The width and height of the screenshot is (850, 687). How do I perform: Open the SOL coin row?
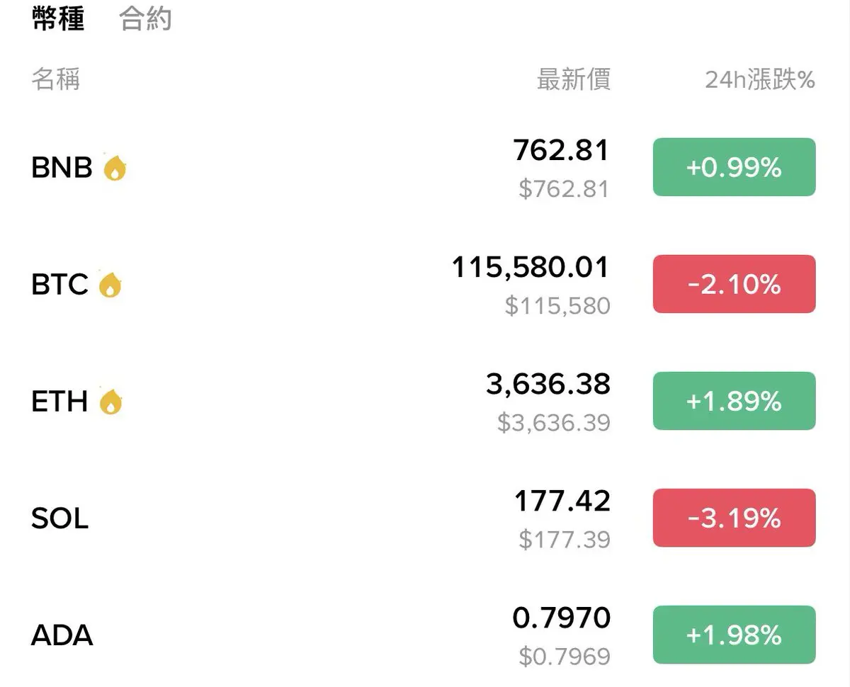[425, 518]
